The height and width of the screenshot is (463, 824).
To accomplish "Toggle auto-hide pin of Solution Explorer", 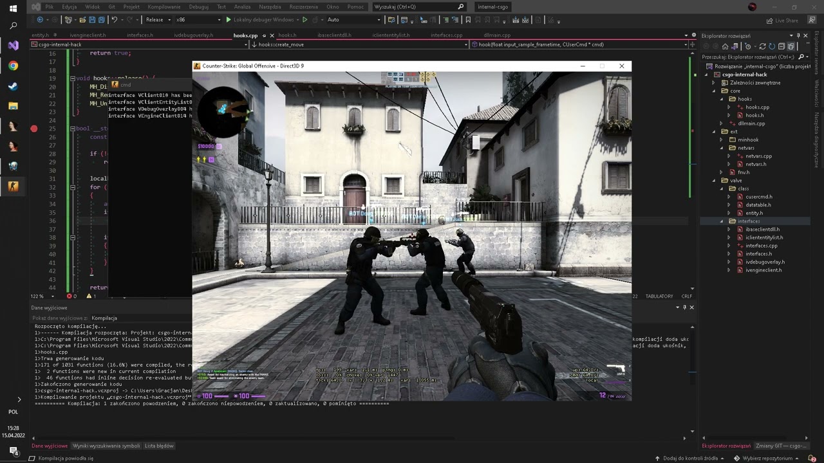I will pos(798,35).
